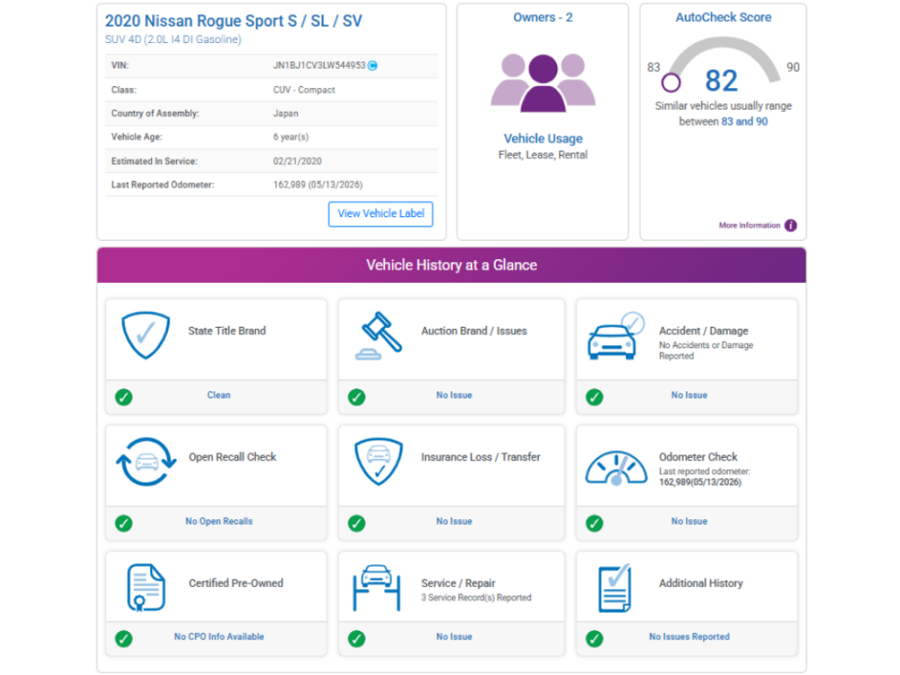Click the Last Reported Odometer value 162,989

(318, 185)
